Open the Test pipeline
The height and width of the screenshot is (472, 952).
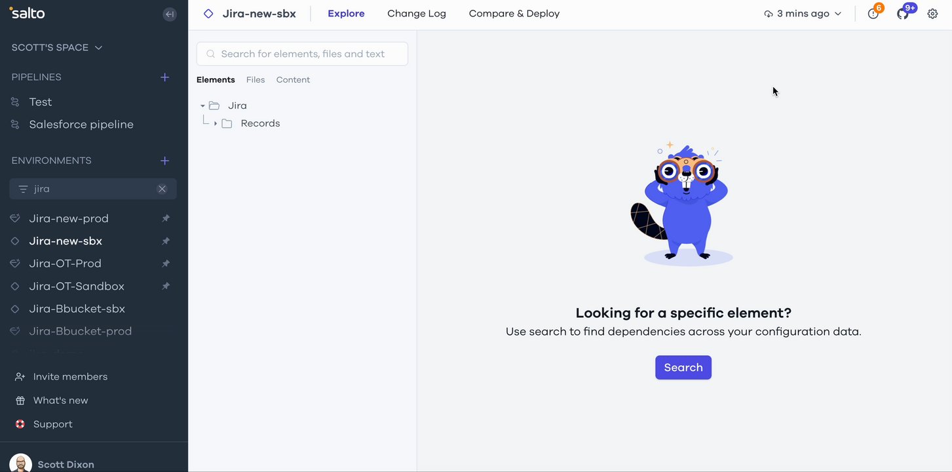[41, 102]
